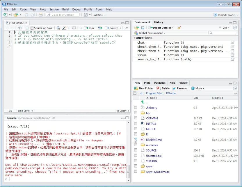Check the .Rhistory file checkbox

[136, 107]
